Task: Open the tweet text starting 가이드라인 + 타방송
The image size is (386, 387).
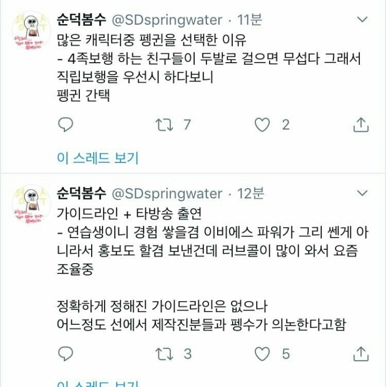Action: (x=213, y=269)
